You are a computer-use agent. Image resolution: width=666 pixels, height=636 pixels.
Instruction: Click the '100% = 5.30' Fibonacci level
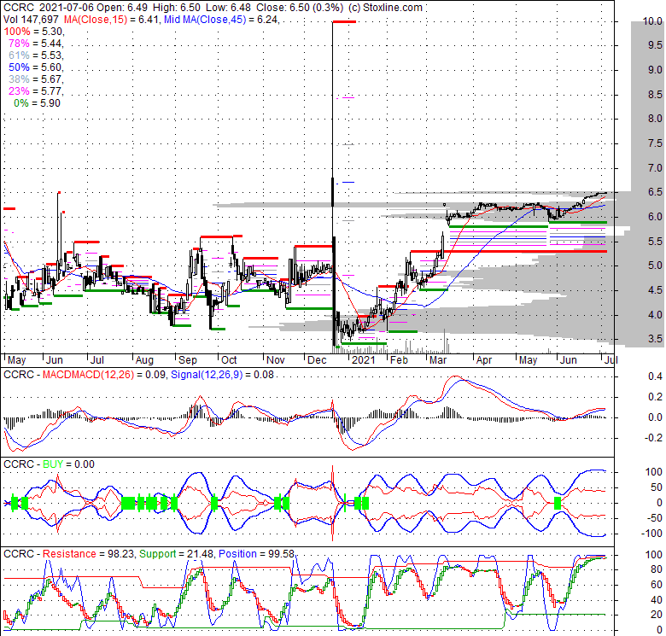pos(34,32)
